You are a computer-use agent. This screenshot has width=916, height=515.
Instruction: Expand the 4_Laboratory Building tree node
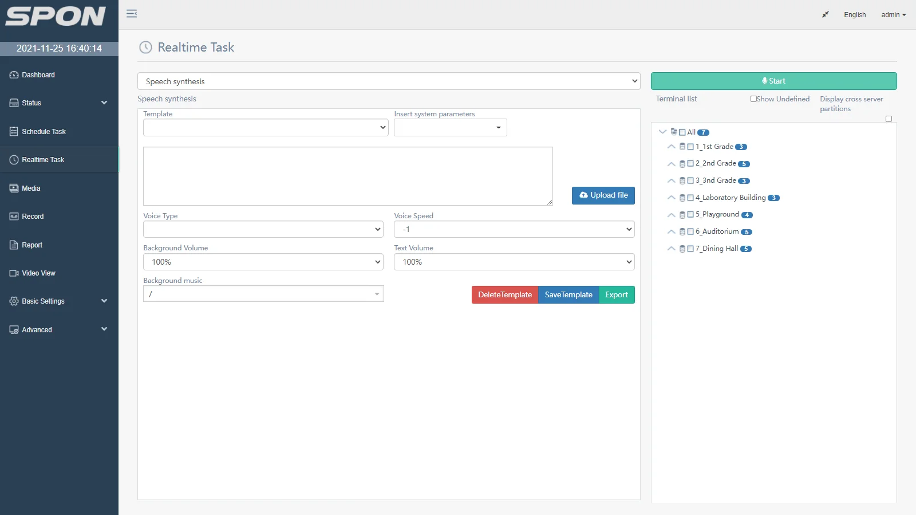click(x=671, y=198)
